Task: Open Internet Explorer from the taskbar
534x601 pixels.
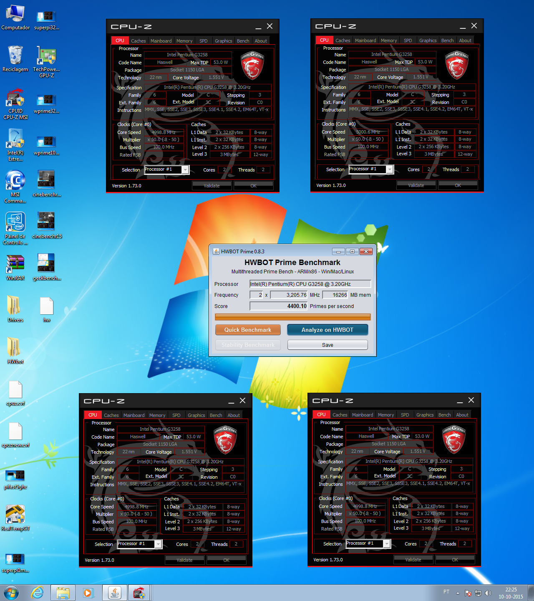Action: pos(38,593)
